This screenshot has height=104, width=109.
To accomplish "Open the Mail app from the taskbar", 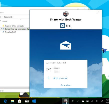I will (x=27, y=101).
